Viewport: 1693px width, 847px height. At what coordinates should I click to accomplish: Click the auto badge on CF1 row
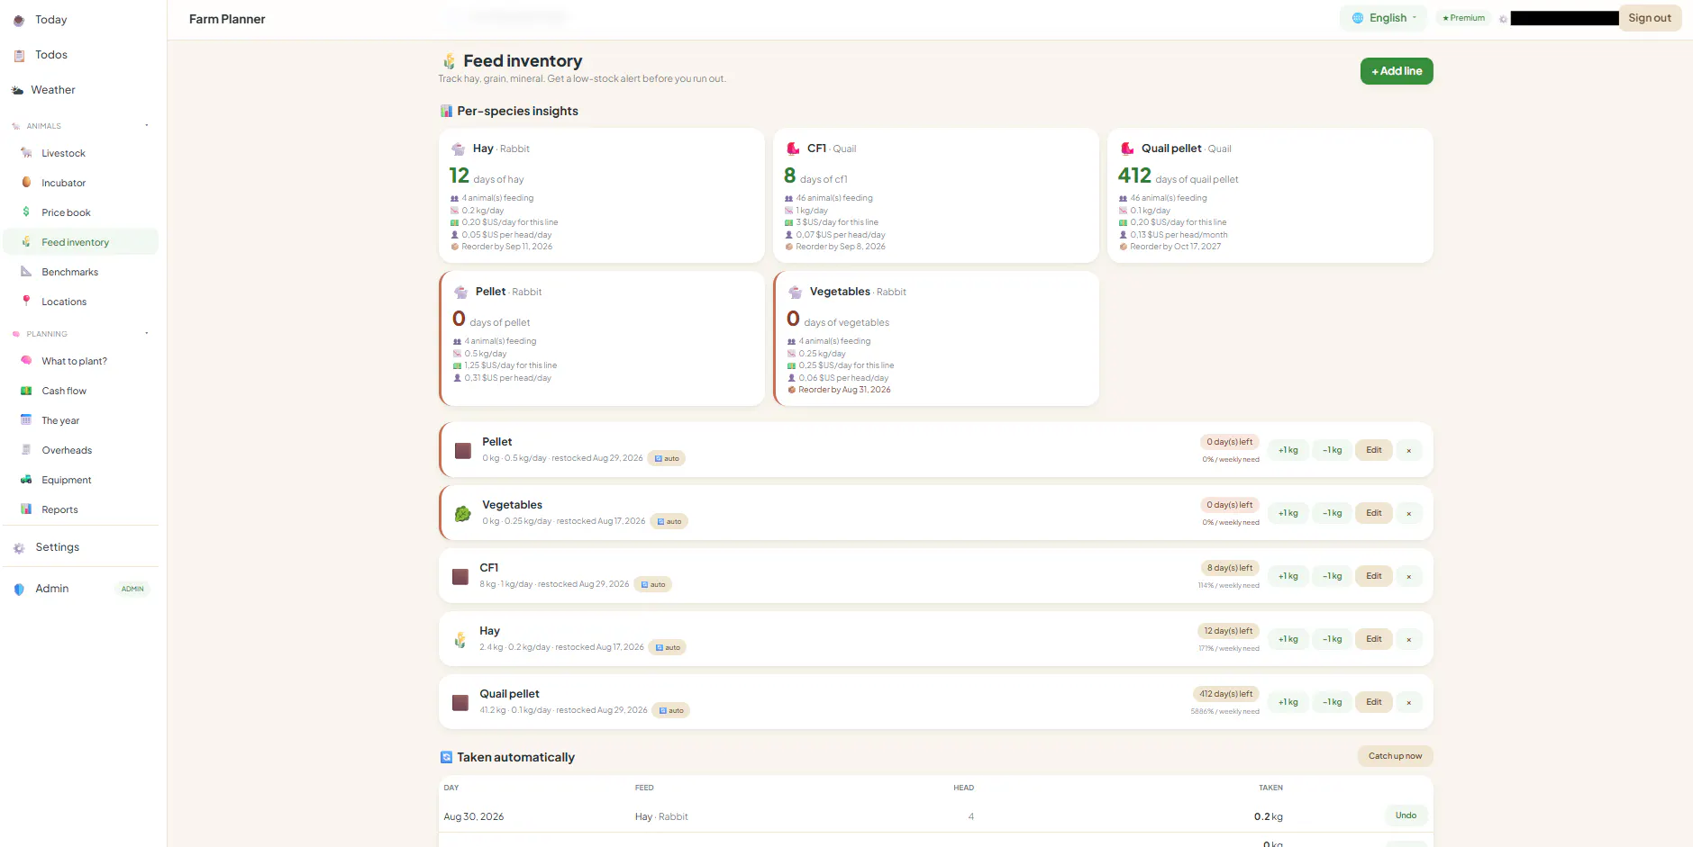653,585
